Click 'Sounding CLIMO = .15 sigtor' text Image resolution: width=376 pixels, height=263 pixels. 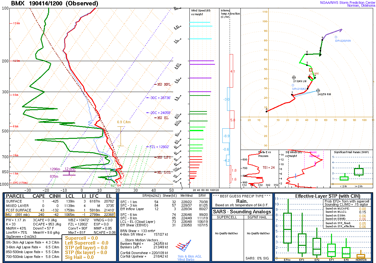347,205
